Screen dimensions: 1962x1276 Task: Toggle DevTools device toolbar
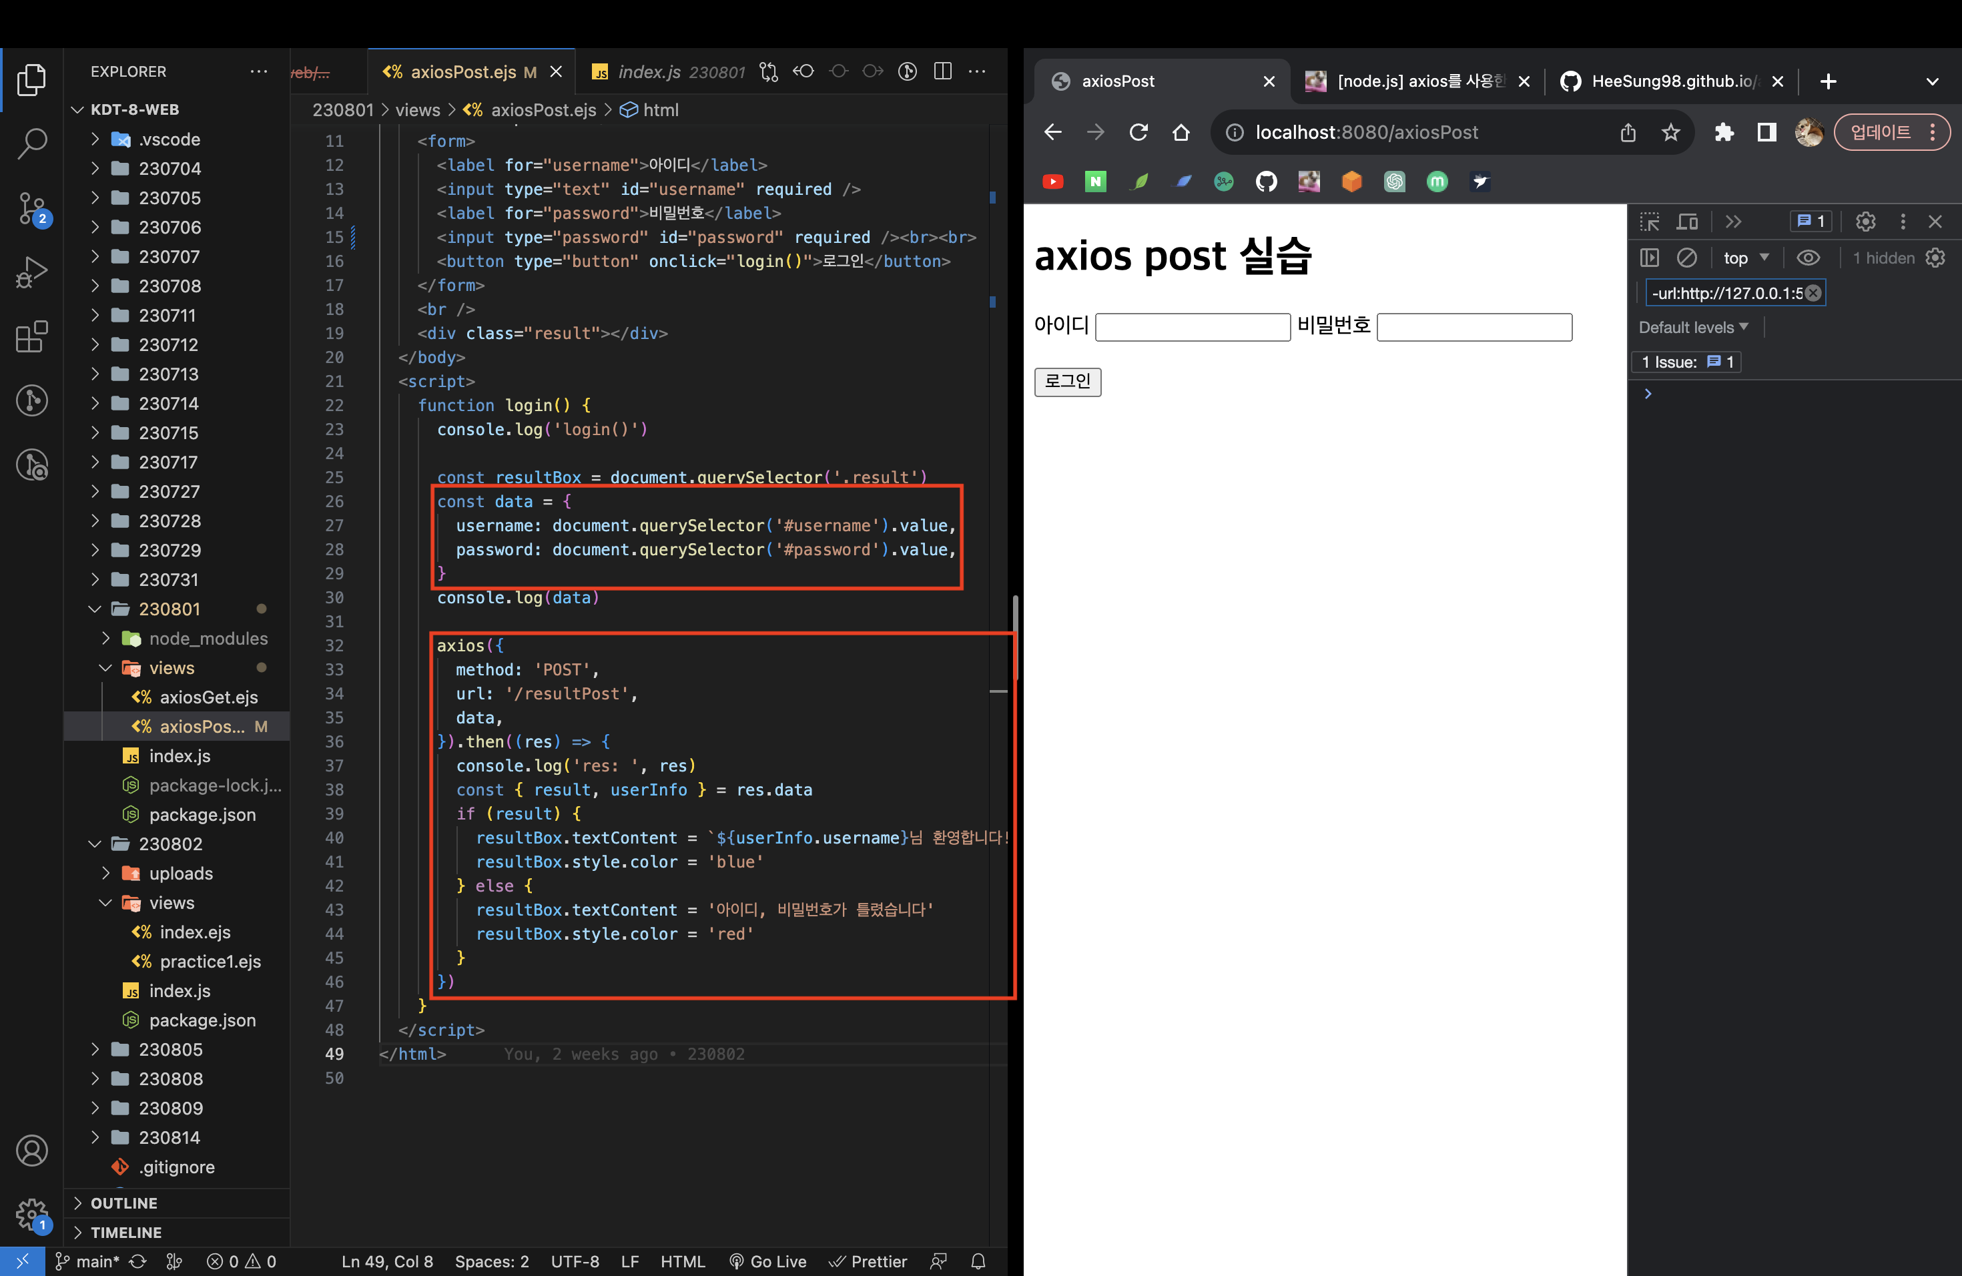tap(1688, 222)
